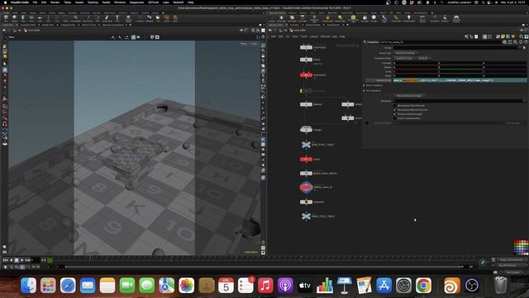Screen dimensions: 529x298
Task: Choose the Spray Paint shelf tool
Action: [107, 18]
